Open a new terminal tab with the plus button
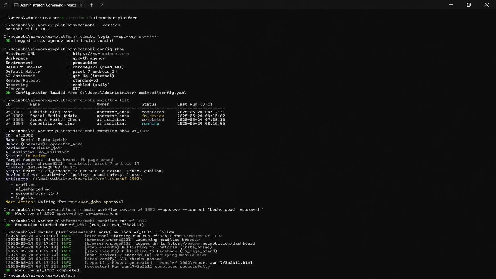 click(91, 5)
